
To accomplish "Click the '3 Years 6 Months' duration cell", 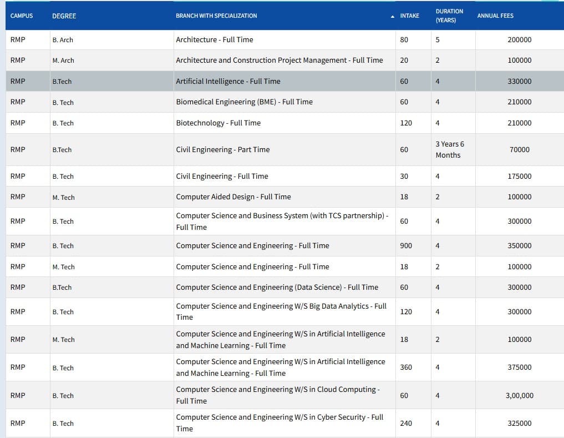I will pyautogui.click(x=450, y=149).
